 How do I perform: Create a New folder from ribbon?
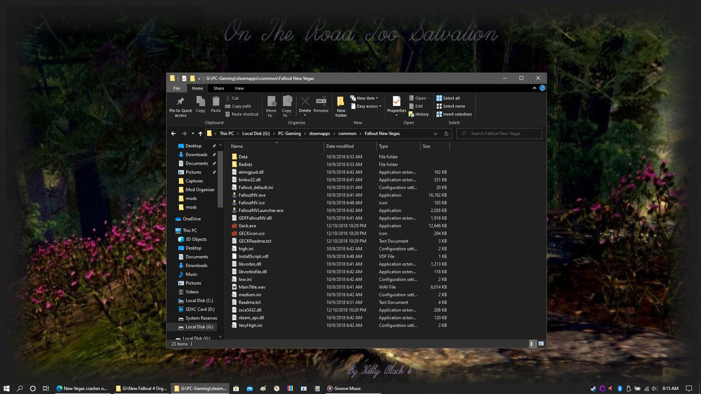[341, 106]
